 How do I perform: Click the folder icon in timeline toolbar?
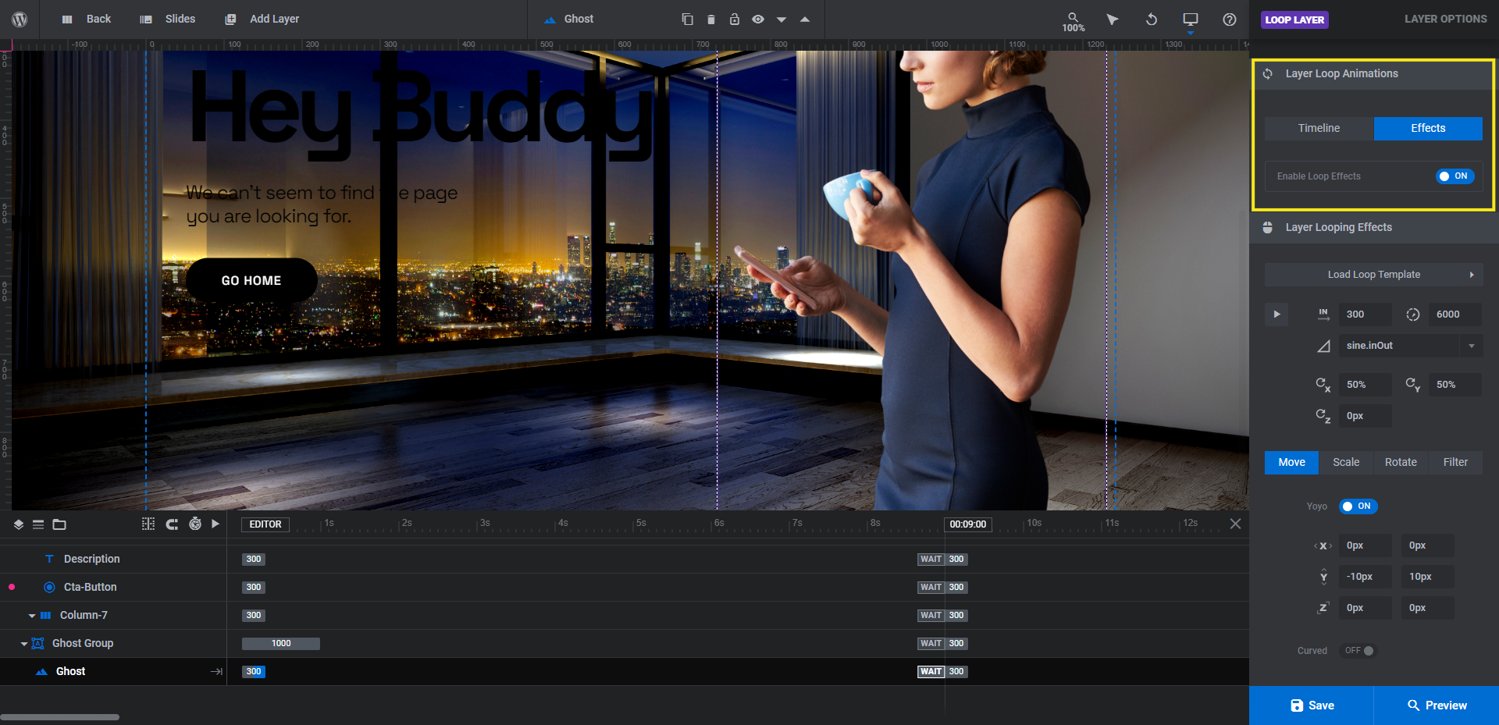click(x=59, y=524)
